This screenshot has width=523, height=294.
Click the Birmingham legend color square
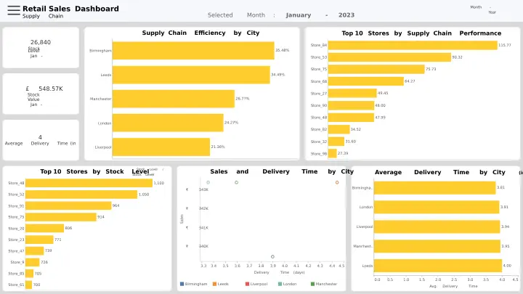182,284
